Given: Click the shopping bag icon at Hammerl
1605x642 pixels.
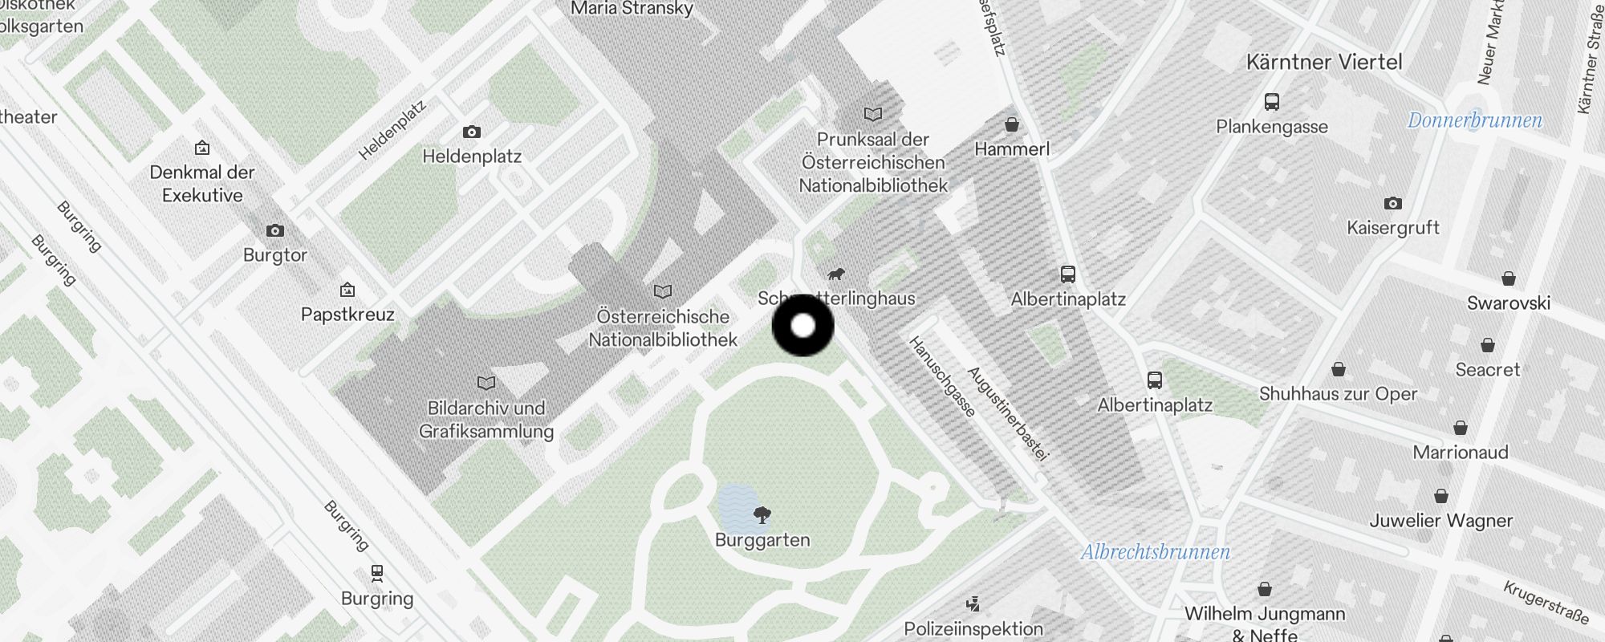Looking at the screenshot, I should pyautogui.click(x=1012, y=124).
